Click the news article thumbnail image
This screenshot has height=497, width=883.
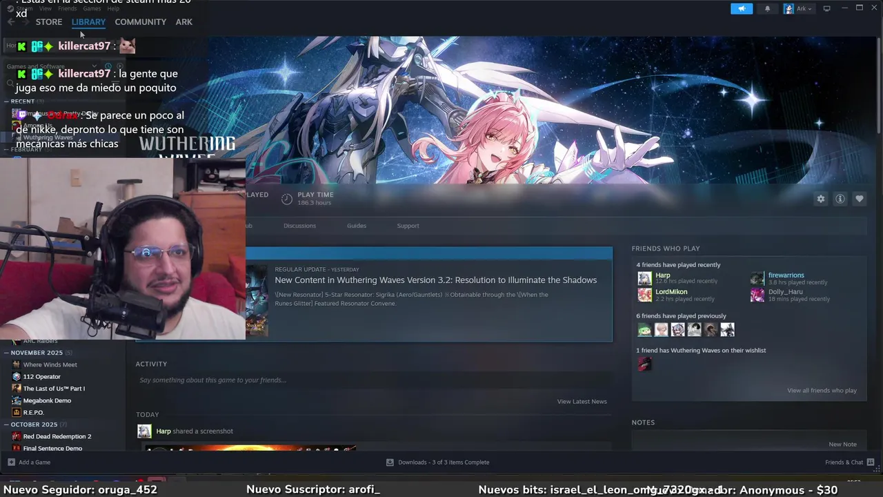257,301
